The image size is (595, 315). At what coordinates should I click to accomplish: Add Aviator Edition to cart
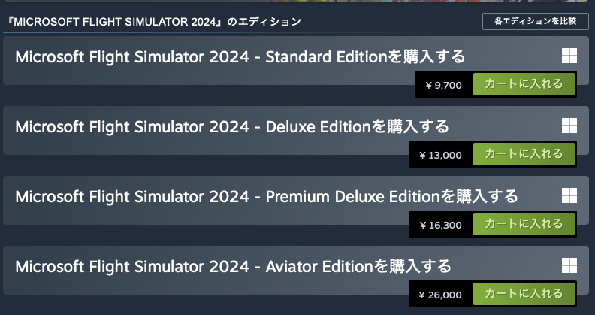tap(524, 293)
